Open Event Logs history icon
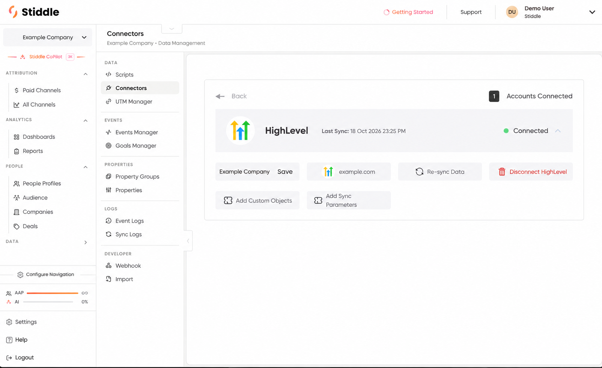This screenshot has width=602, height=368. pyautogui.click(x=108, y=221)
